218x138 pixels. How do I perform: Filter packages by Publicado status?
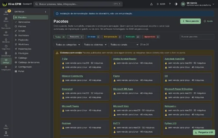132,37
